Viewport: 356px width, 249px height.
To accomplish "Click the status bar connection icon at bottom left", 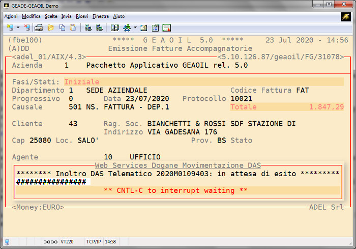I will 7,242.
